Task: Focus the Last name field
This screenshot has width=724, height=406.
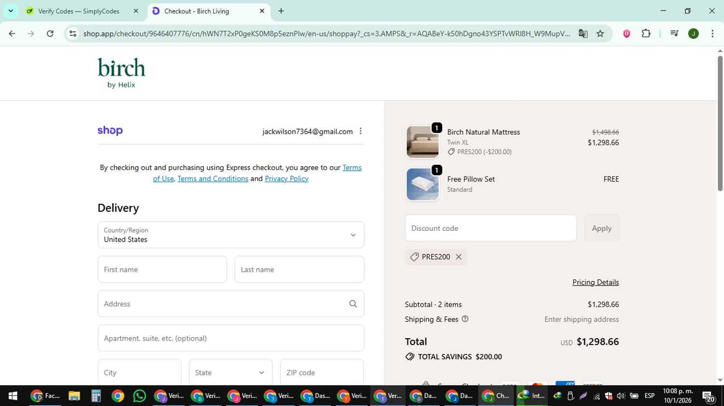Action: 299,269
